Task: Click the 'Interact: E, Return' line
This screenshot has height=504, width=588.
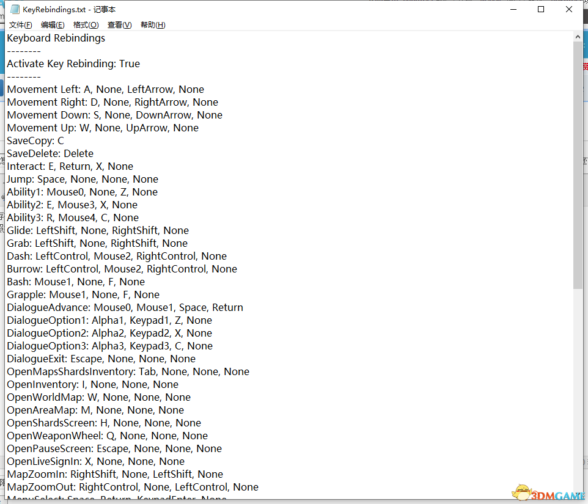Action: [x=70, y=166]
